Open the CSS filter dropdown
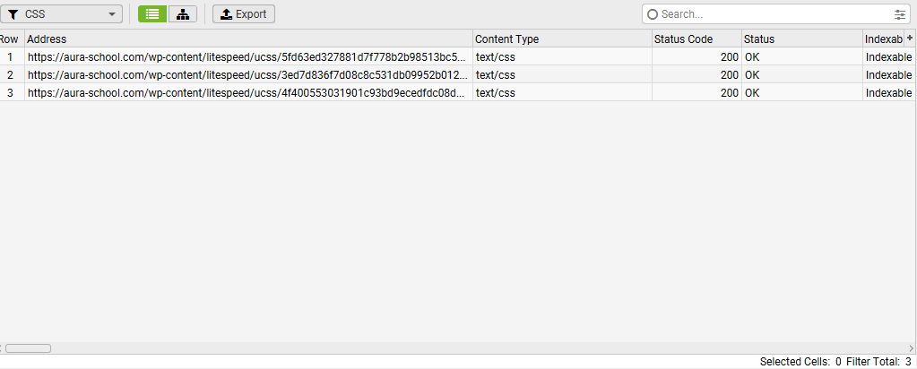Image resolution: width=917 pixels, height=369 pixels. tap(62, 14)
